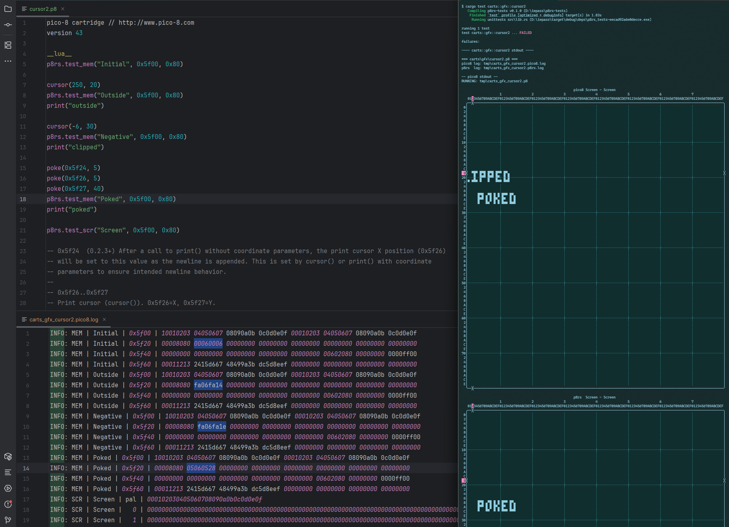Image resolution: width=729 pixels, height=527 pixels.
Task: Show the Structure tool window
Action: [x=8, y=45]
